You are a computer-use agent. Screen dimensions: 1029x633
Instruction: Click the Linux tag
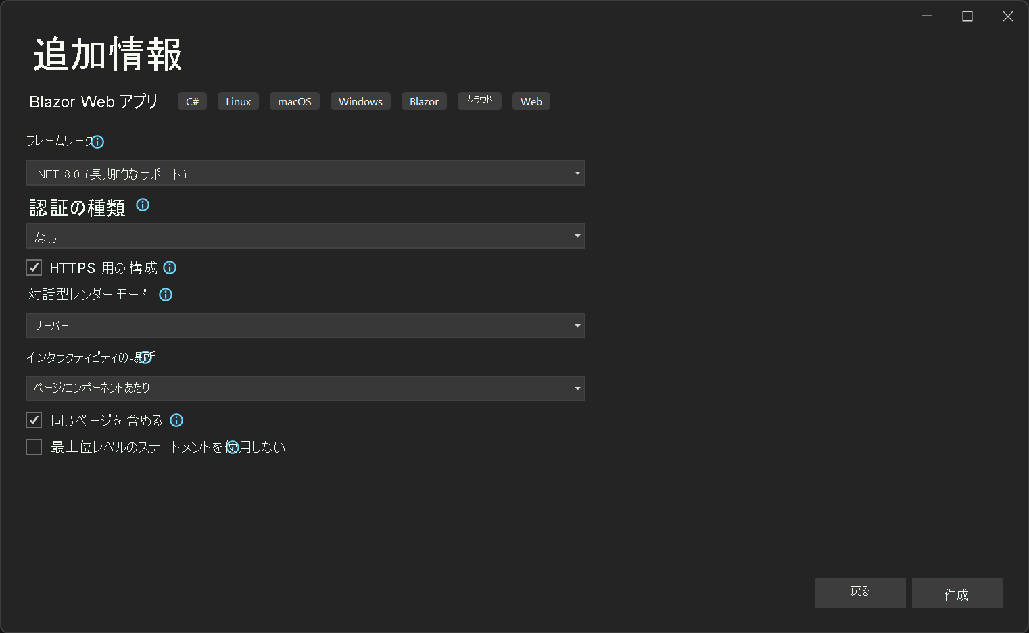click(x=238, y=101)
